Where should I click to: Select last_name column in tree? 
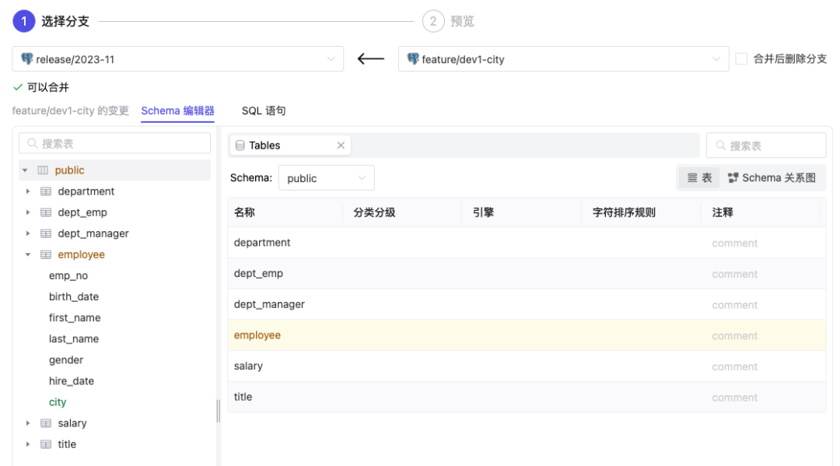click(x=74, y=339)
